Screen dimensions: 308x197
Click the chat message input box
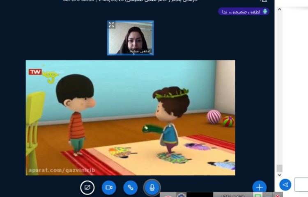pos(301,184)
